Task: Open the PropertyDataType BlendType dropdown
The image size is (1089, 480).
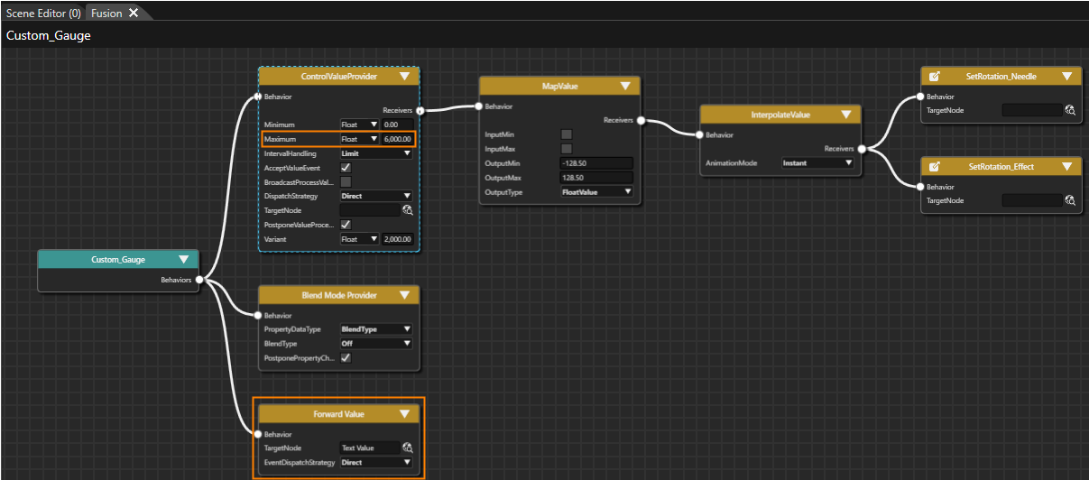Action: 376,329
